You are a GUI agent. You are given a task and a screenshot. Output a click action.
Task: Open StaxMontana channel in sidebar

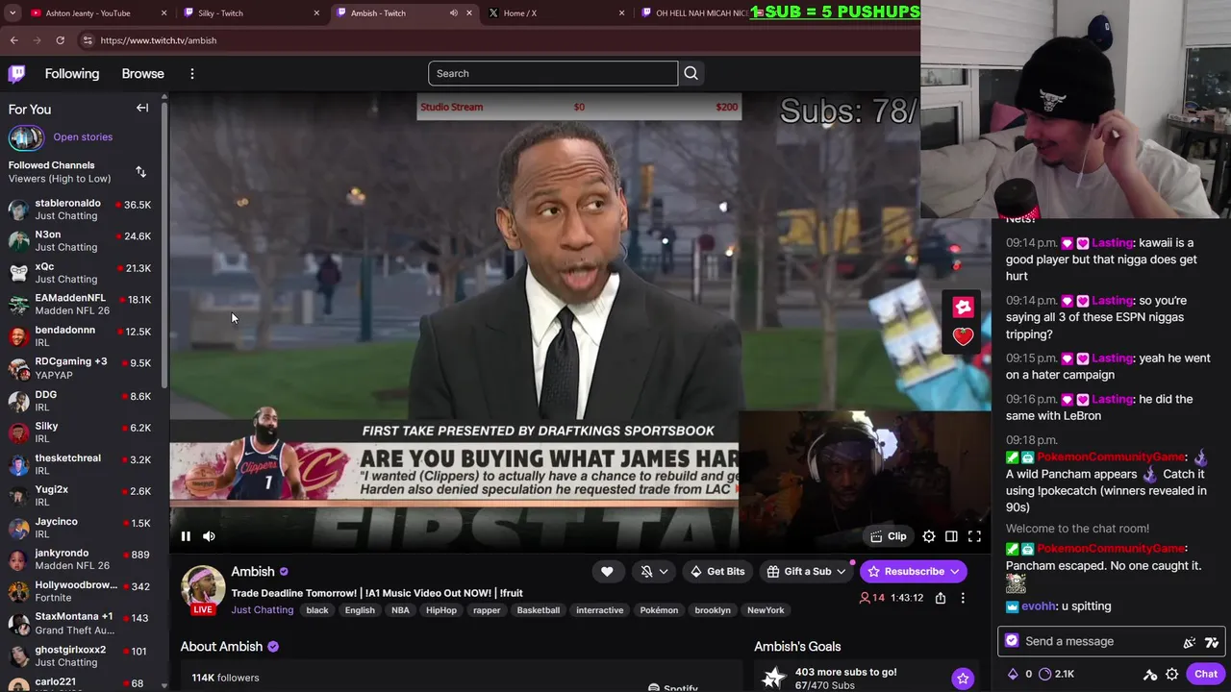[81, 623]
